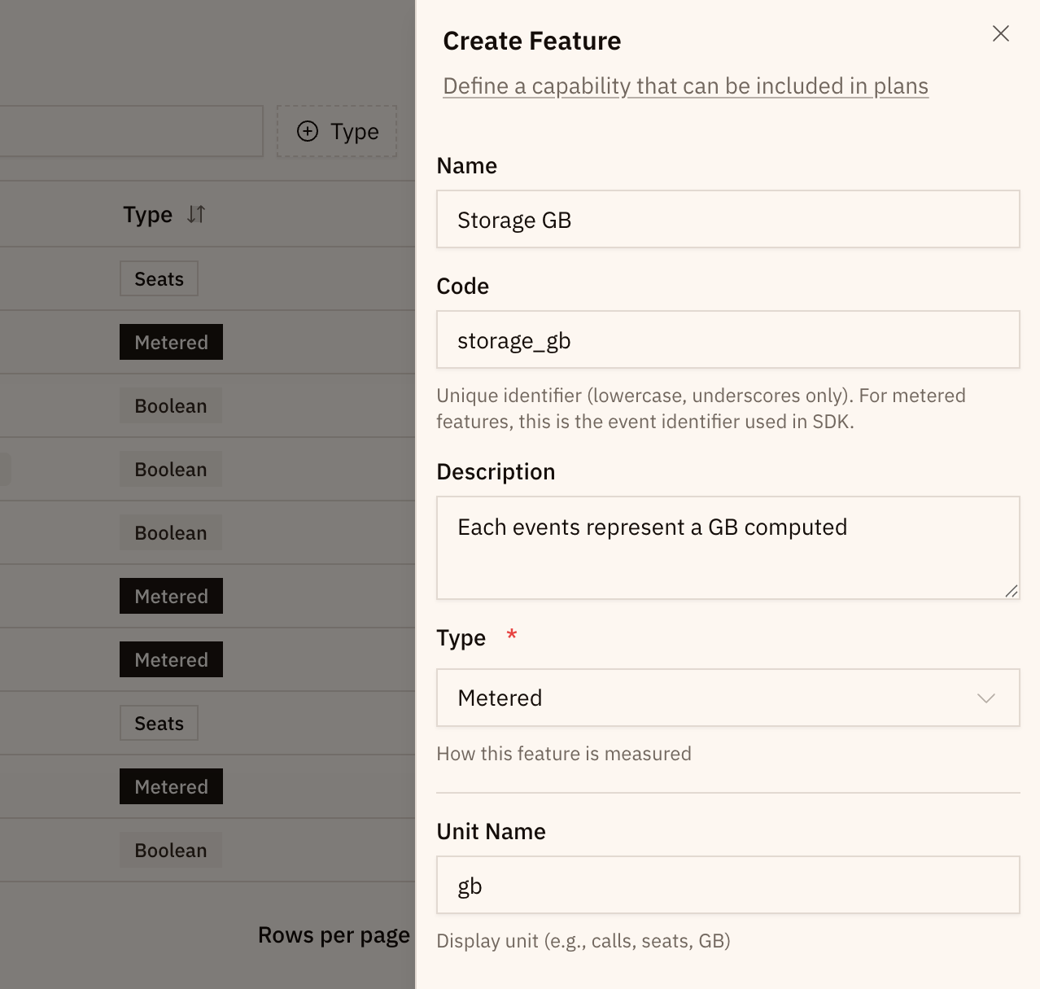1040x989 pixels.
Task: Click the empty filter input left of the Type button
Action: (x=130, y=131)
